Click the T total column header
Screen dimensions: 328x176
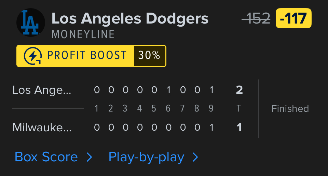pyautogui.click(x=239, y=108)
